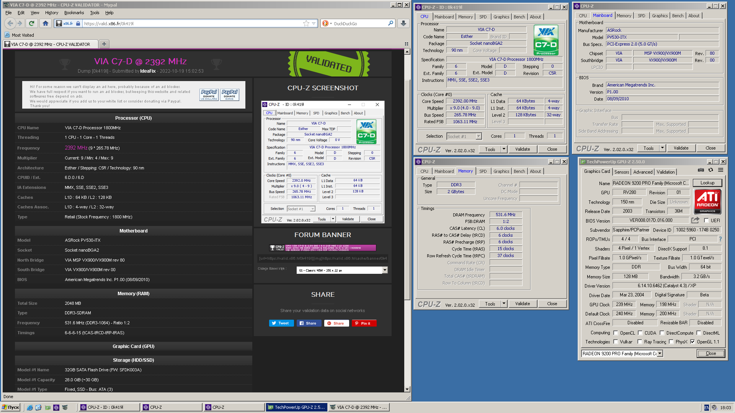Click the web page vertical scrollbar down arrow
735x413 pixels.
pos(407,389)
